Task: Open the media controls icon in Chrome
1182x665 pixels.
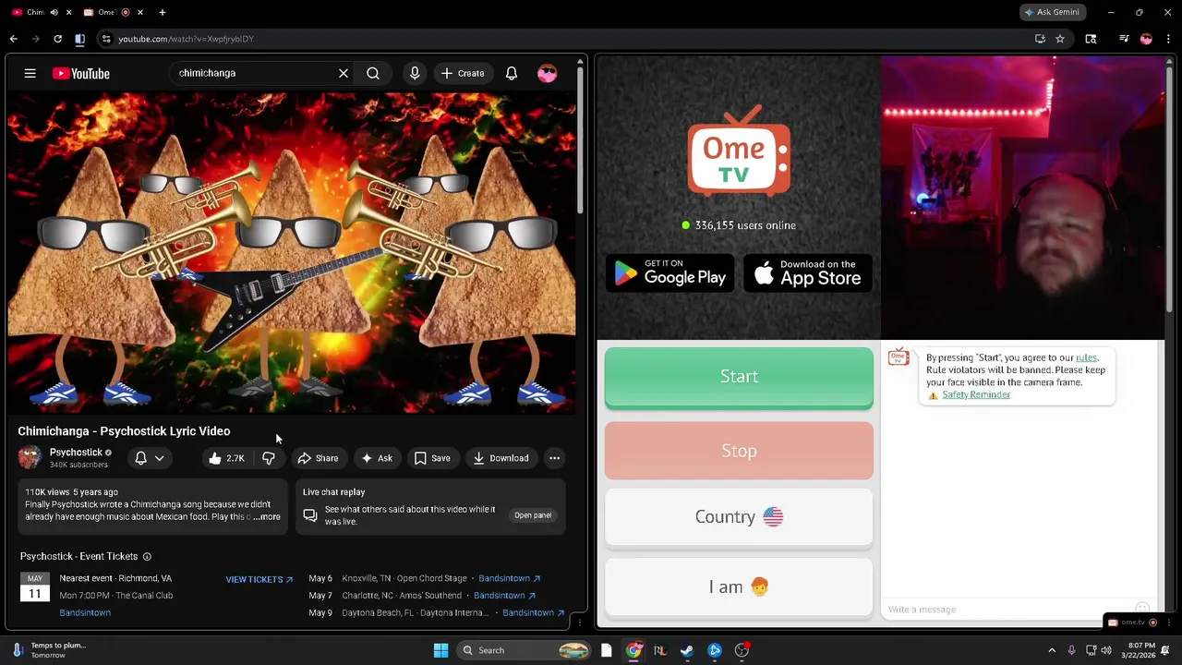Action: coord(1124,39)
